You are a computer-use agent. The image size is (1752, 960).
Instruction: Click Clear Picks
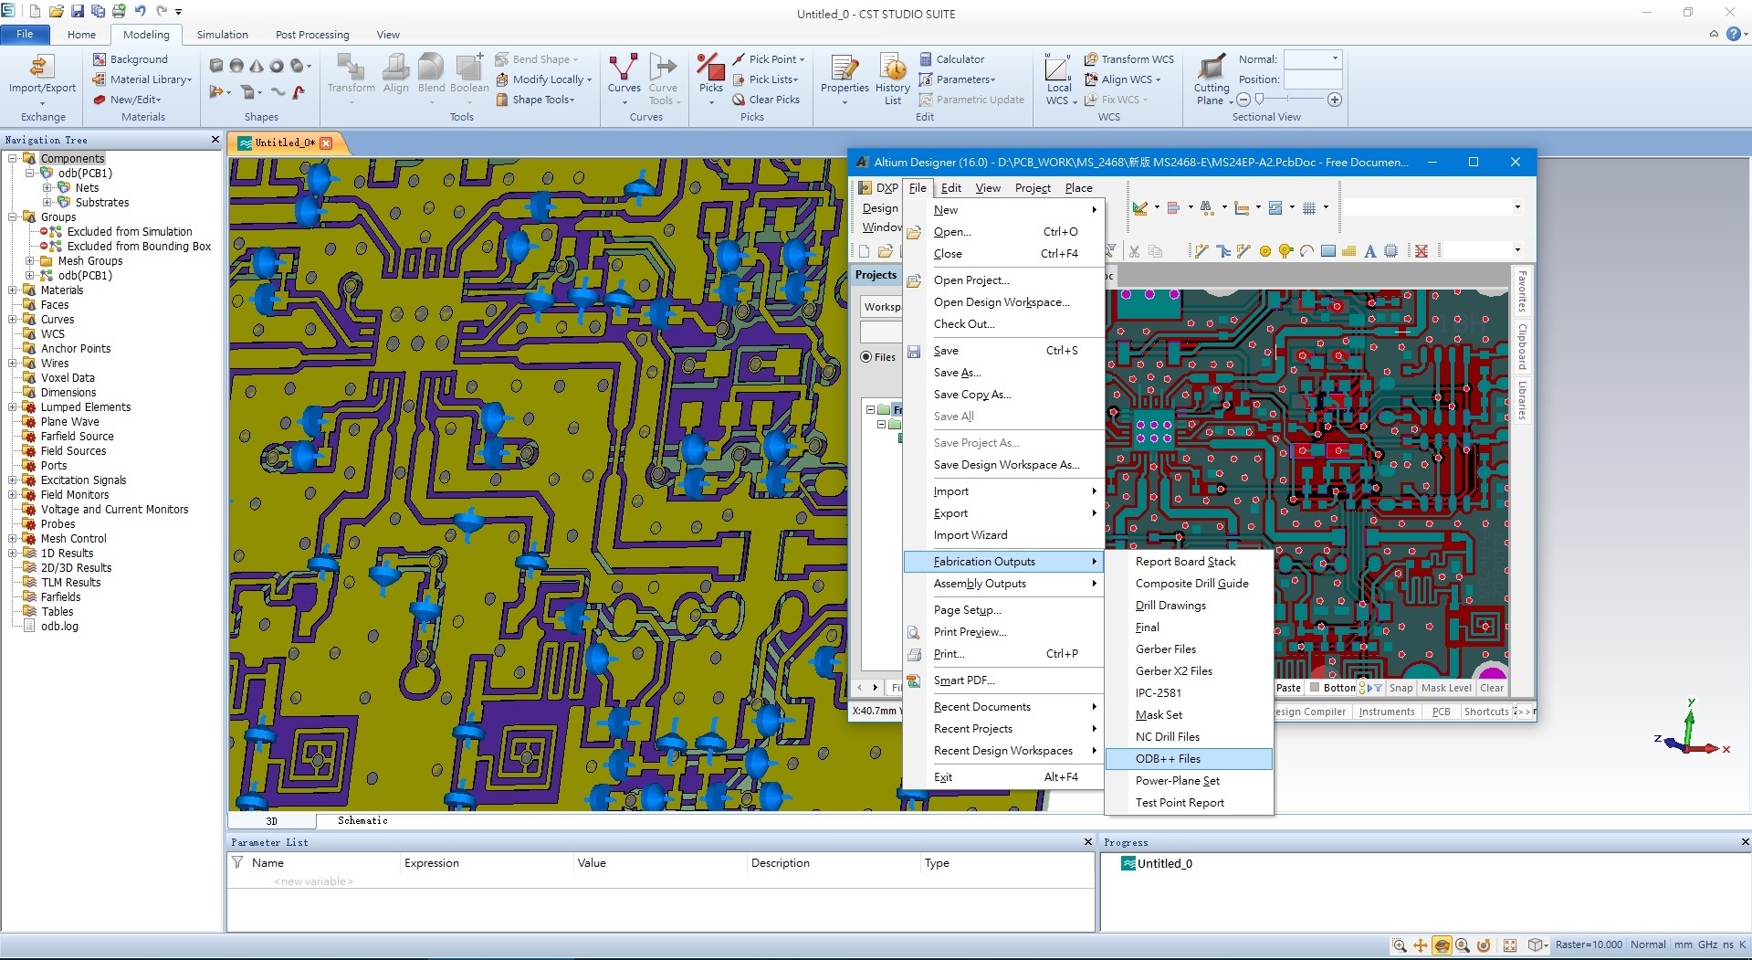765,100
